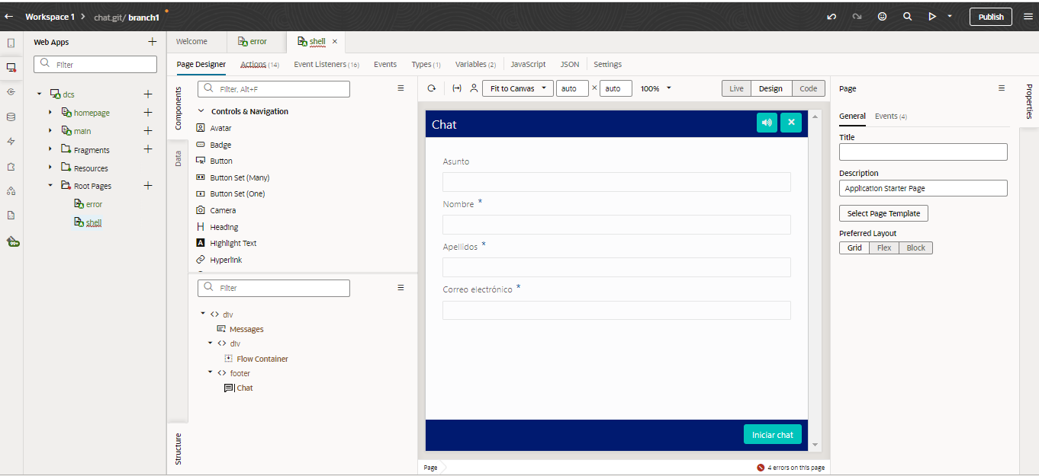The image size is (1039, 476).
Task: Expand the homepage tree node
Action: pos(50,113)
